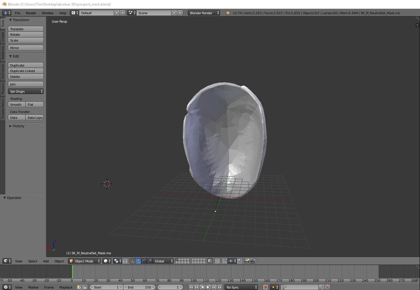Open the Global orientation dropdown
420x290 pixels.
click(x=163, y=261)
